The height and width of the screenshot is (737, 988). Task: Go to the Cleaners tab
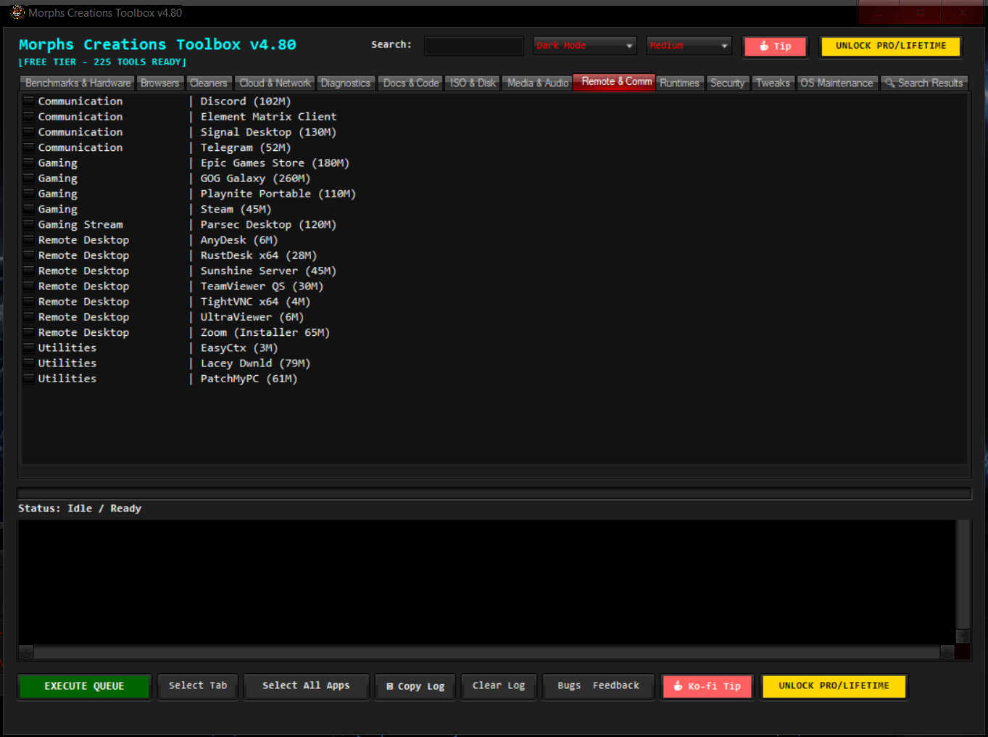pyautogui.click(x=209, y=83)
